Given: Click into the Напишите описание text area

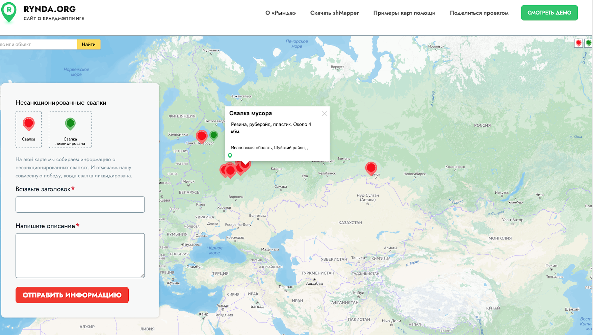Looking at the screenshot, I should (x=80, y=255).
